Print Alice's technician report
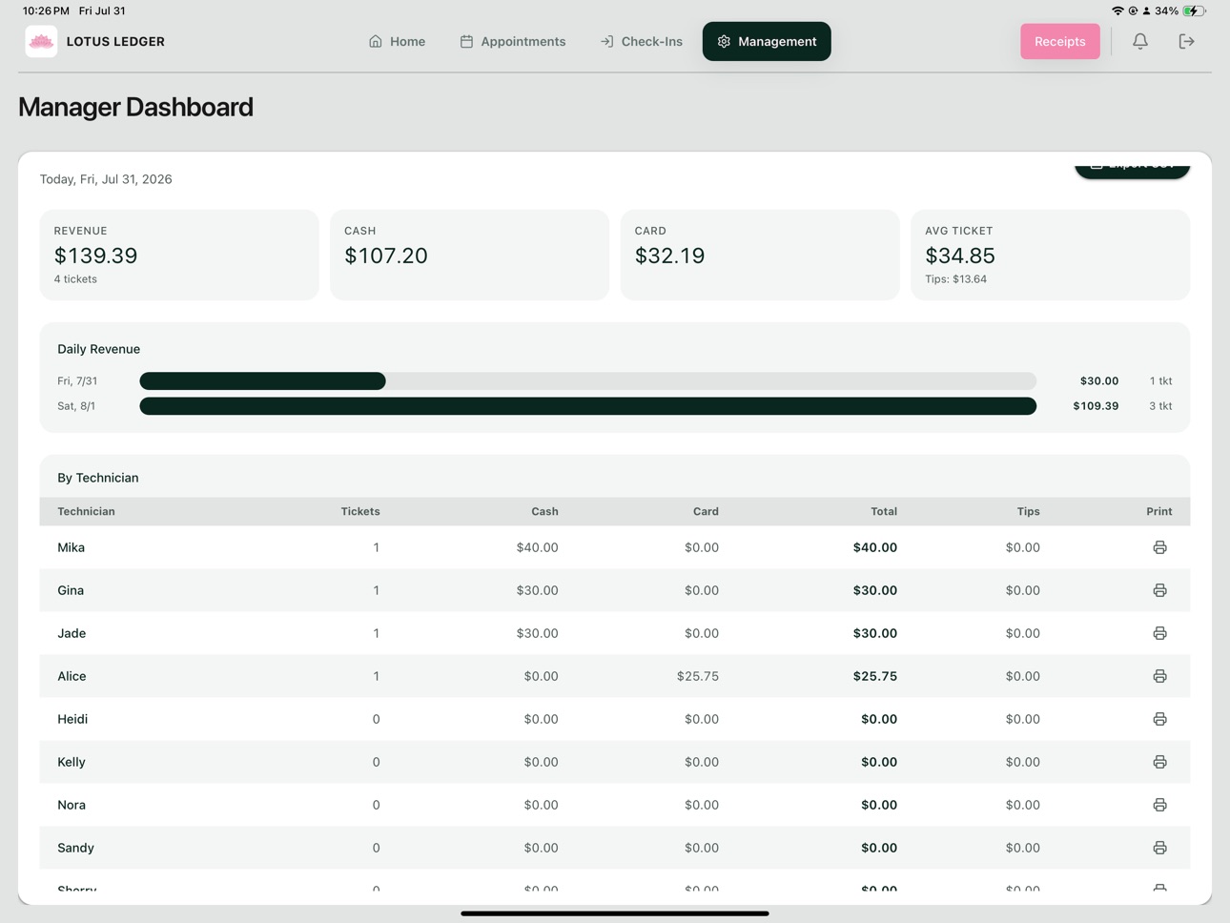This screenshot has height=923, width=1230. tap(1159, 676)
